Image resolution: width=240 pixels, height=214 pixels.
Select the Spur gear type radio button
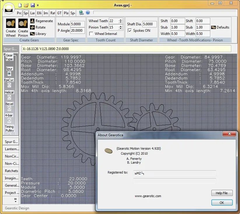pyautogui.click(x=9, y=74)
